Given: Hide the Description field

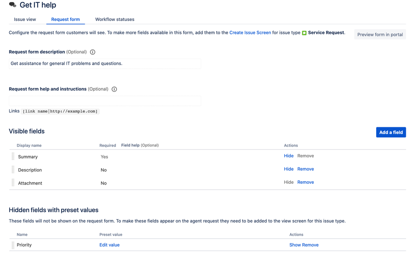Looking at the screenshot, I should (289, 169).
